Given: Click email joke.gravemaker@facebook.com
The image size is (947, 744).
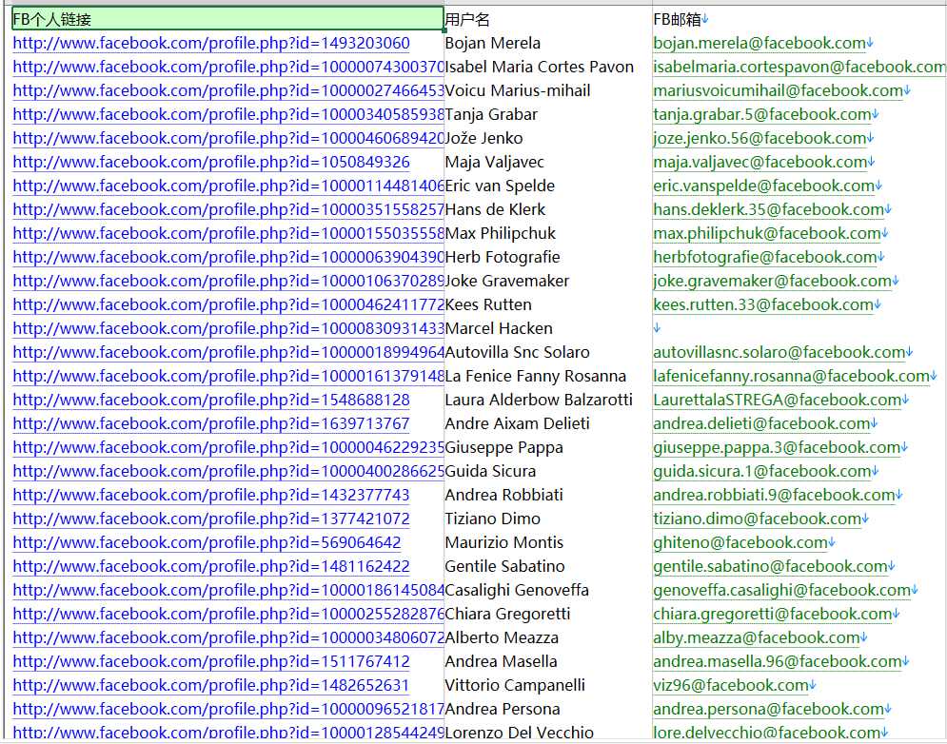Looking at the screenshot, I should pos(773,281).
